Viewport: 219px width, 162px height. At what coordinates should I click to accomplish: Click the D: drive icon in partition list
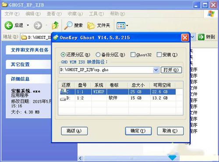[x=63, y=99]
